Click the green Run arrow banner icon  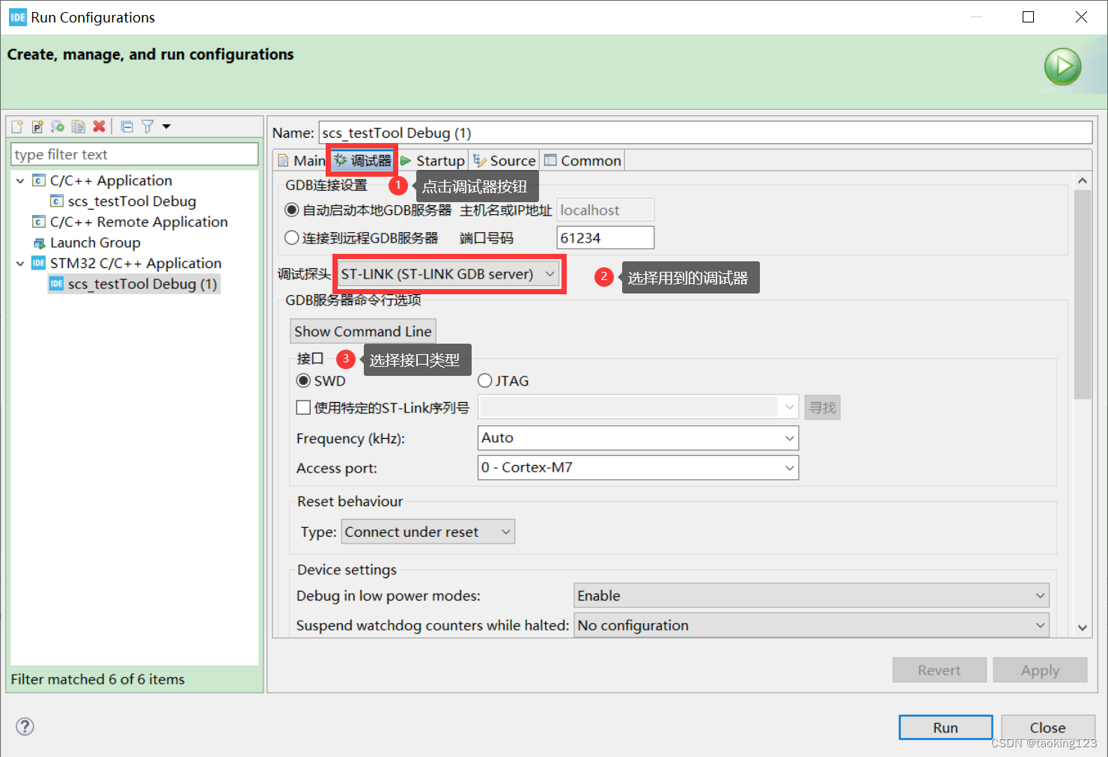[1062, 67]
